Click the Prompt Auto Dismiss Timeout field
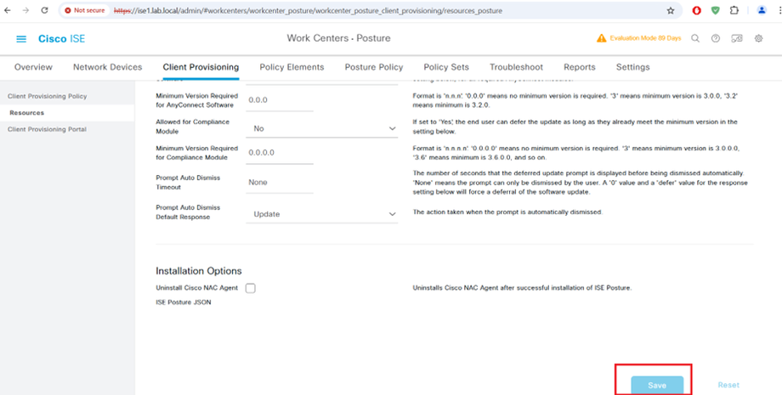 tap(279, 183)
